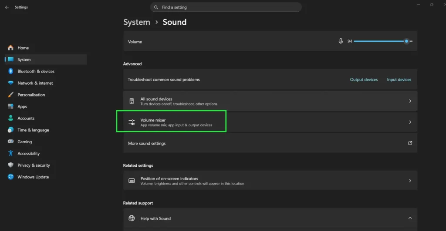The width and height of the screenshot is (446, 231).
Task: Open All sound devices row
Action: 270,101
